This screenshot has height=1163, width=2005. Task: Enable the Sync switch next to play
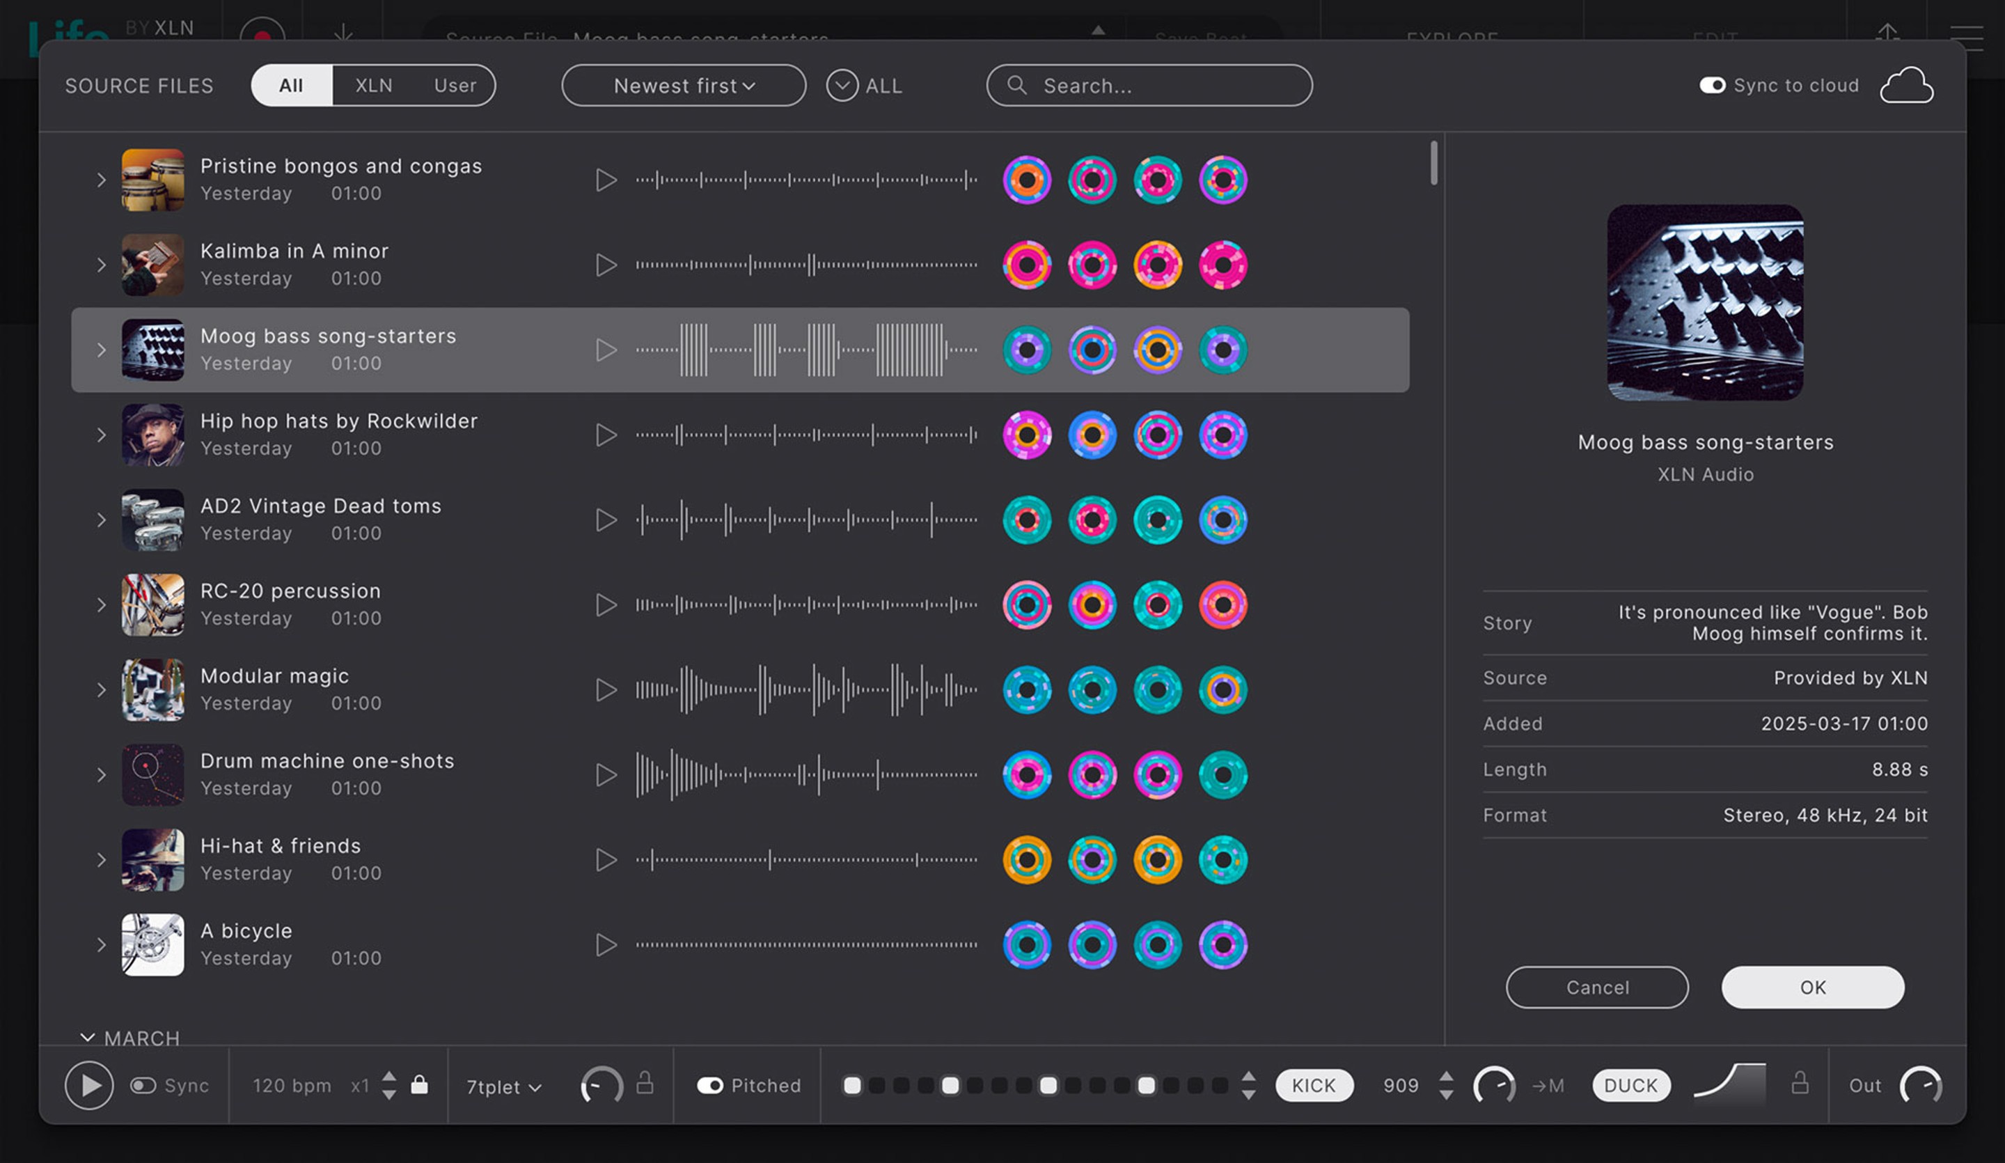(x=143, y=1086)
